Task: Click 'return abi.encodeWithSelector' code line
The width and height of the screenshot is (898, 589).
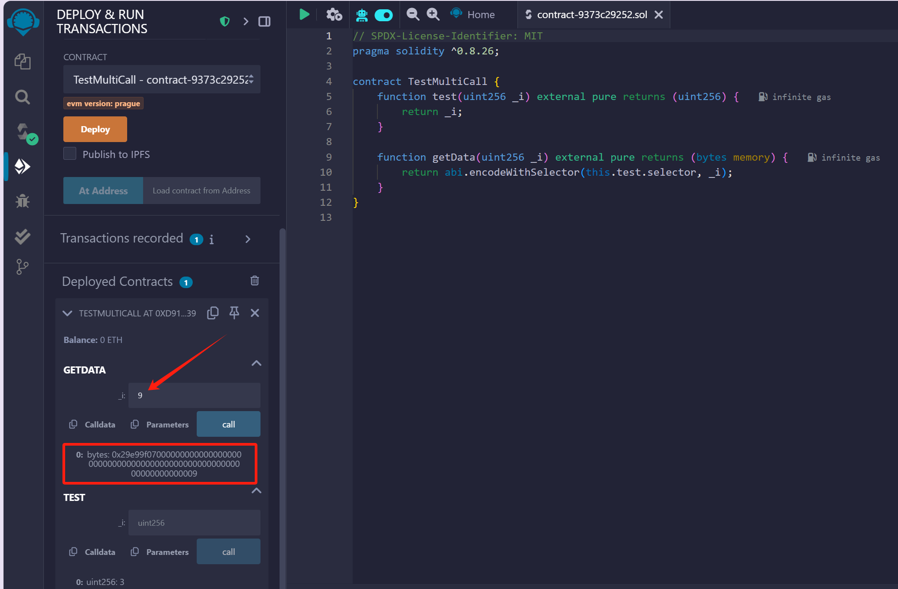Action: click(567, 173)
